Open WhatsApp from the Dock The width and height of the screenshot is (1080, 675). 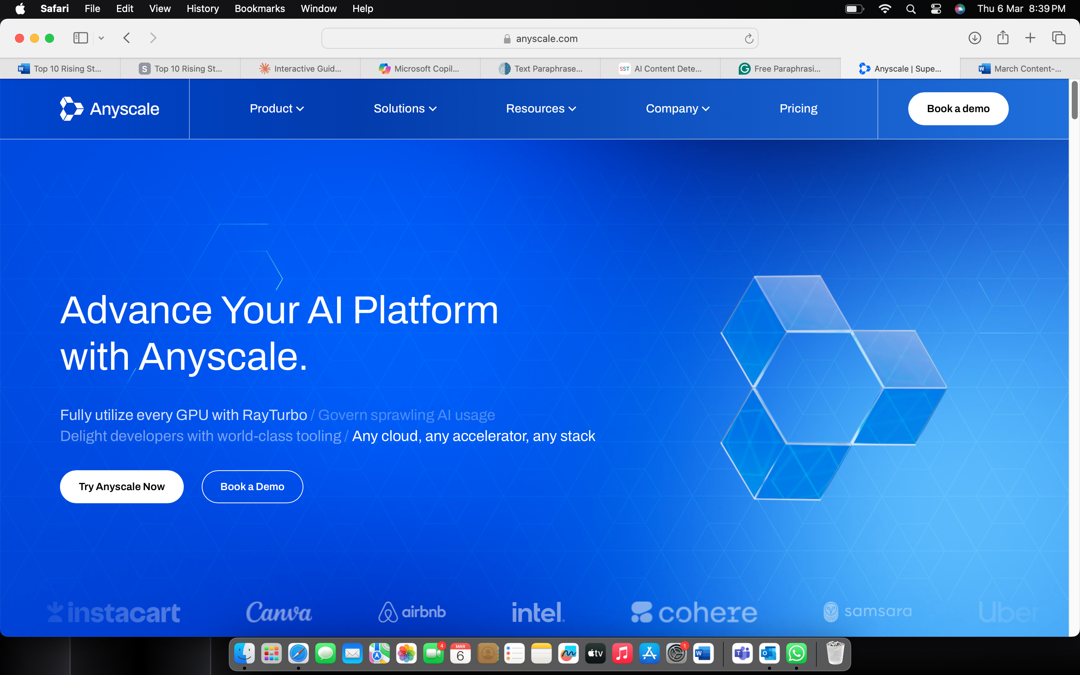click(796, 654)
